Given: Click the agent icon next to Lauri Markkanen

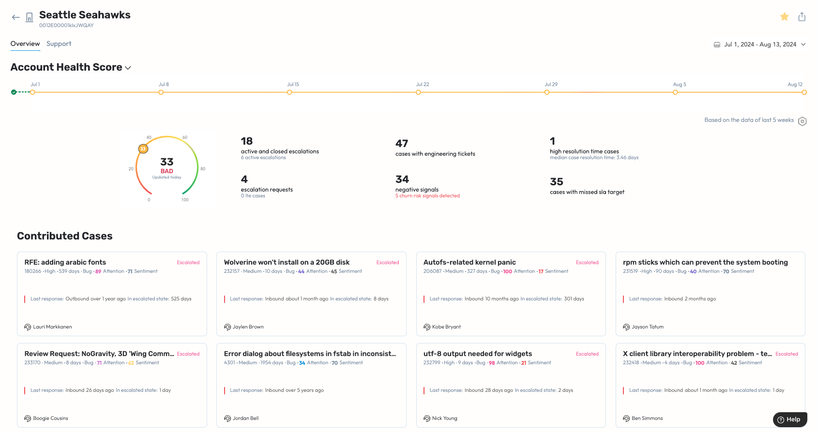Looking at the screenshot, I should pyautogui.click(x=28, y=327).
